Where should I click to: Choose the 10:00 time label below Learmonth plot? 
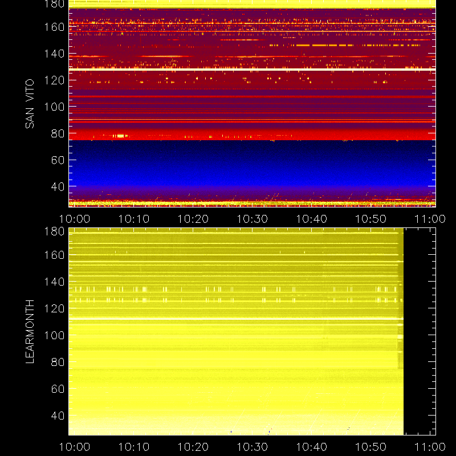(x=75, y=447)
